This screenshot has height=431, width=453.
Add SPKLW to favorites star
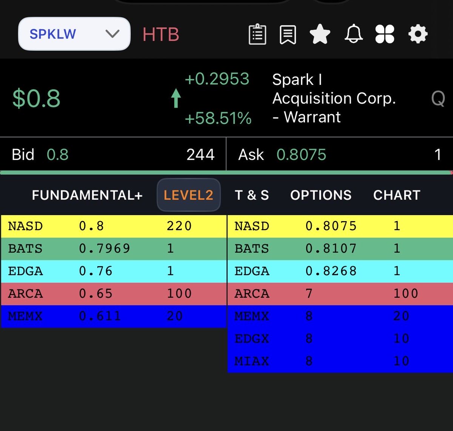point(320,34)
